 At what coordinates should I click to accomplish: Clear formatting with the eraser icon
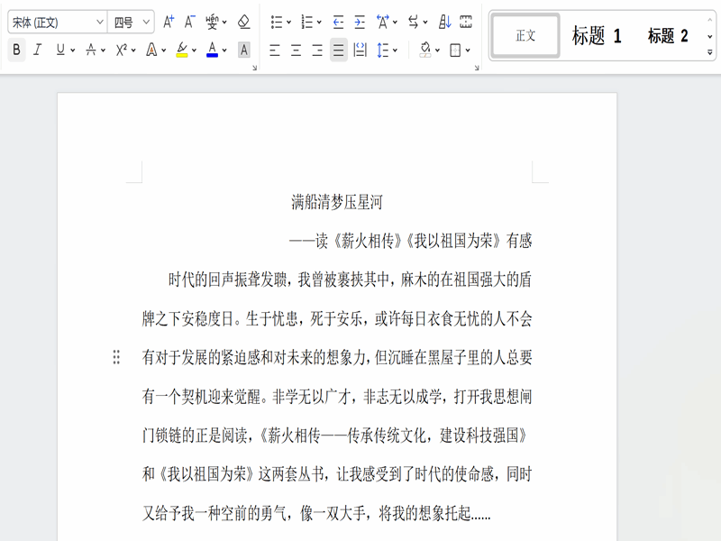[243, 22]
